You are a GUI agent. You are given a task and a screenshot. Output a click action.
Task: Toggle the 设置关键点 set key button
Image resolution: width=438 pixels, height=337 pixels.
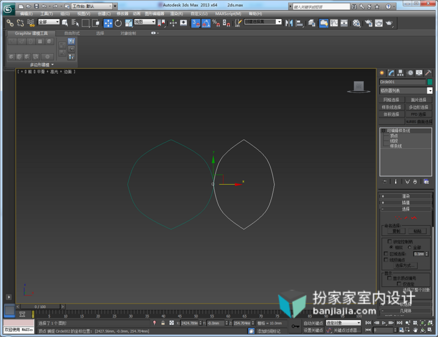pos(313,330)
